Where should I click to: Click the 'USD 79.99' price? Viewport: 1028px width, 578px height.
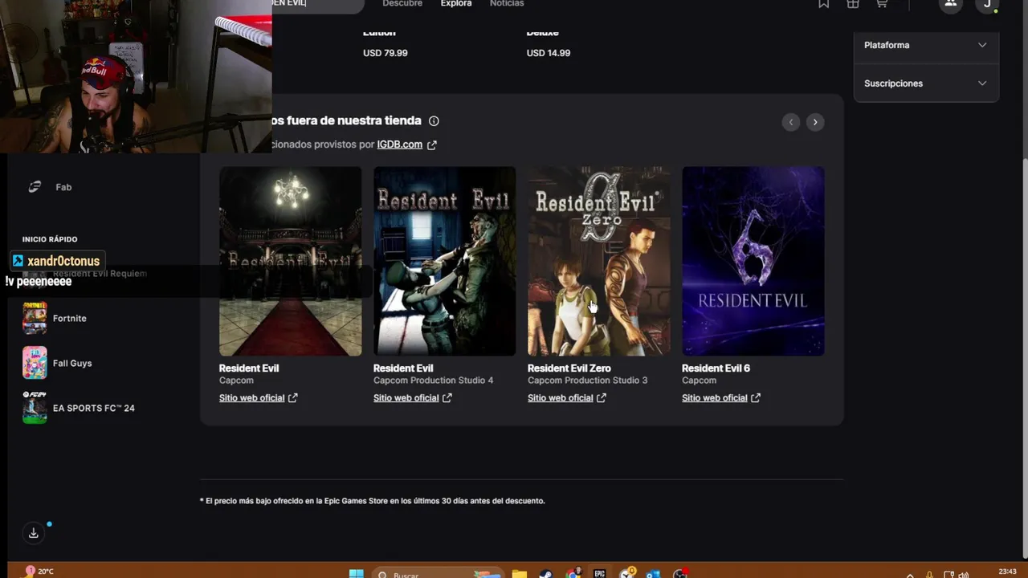[385, 53]
